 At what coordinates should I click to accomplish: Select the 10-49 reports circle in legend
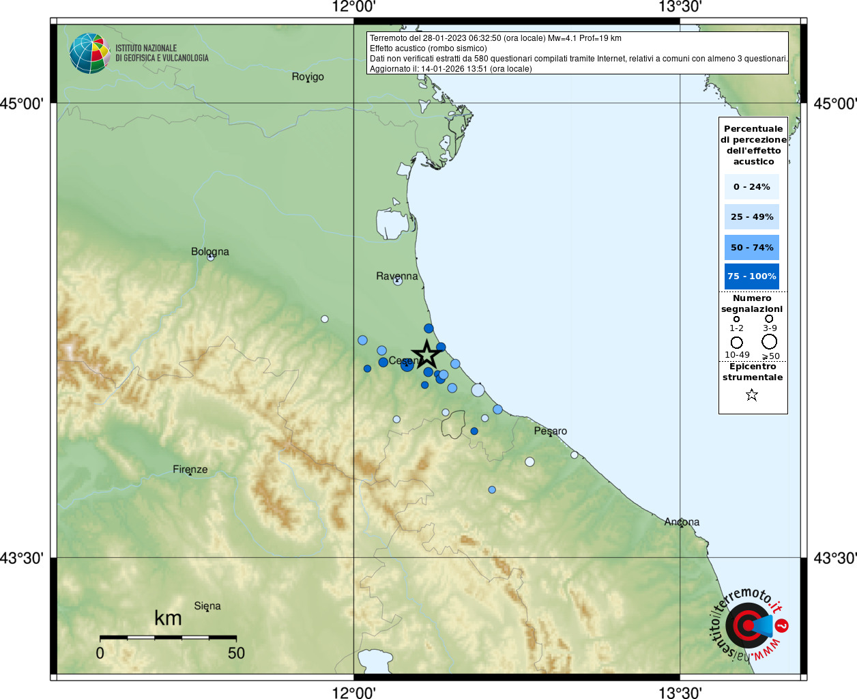point(737,342)
